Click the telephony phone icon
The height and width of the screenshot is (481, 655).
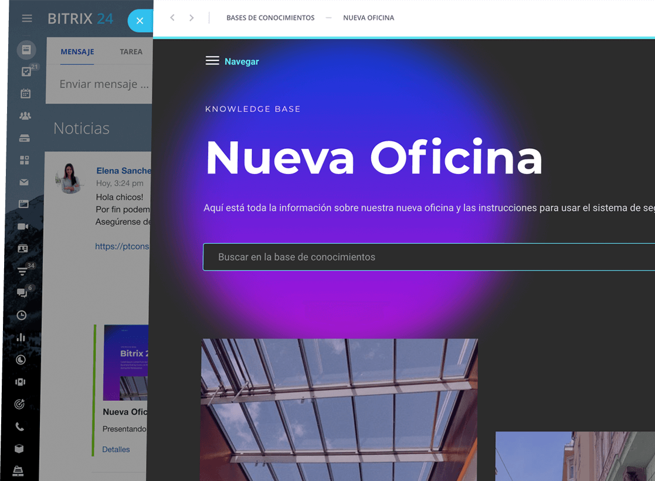point(19,427)
